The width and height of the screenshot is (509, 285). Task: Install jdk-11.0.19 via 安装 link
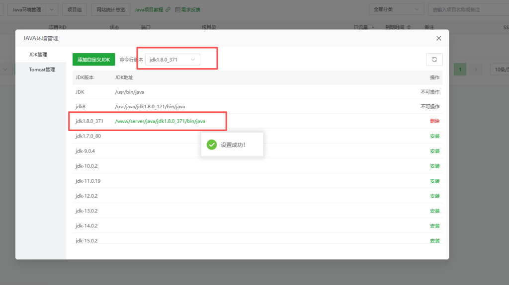tap(434, 181)
